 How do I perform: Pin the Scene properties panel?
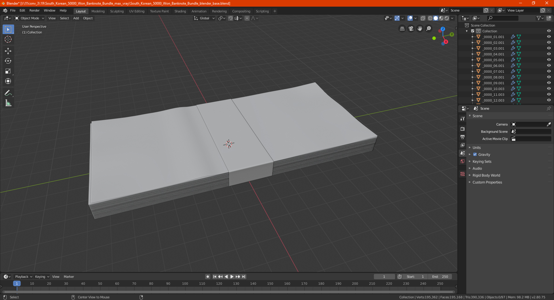pos(549,108)
